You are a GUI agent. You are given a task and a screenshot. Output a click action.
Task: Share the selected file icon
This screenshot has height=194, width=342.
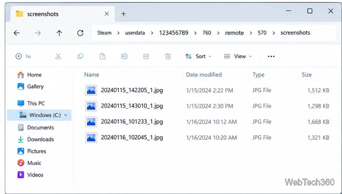click(146, 56)
